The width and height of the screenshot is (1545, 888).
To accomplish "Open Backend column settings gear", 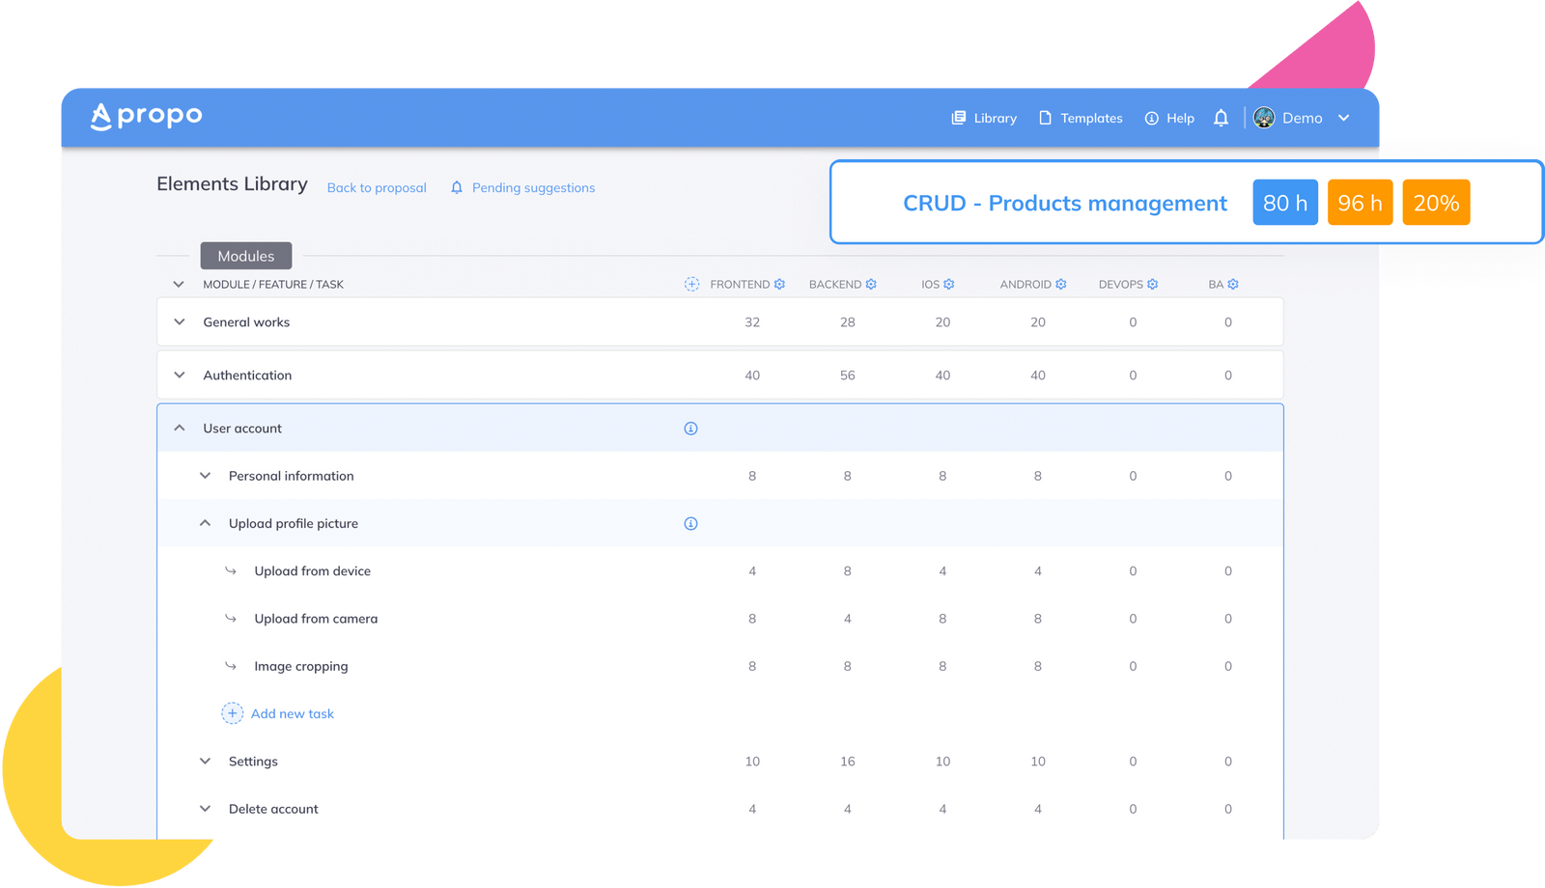I will [x=871, y=284].
